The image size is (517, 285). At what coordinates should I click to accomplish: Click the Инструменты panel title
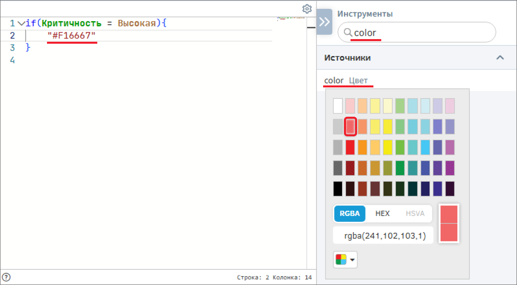tap(365, 14)
